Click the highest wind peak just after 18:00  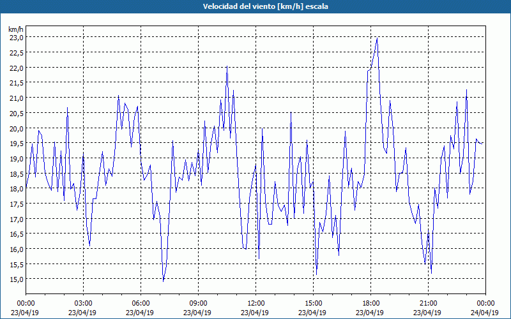tap(377, 38)
